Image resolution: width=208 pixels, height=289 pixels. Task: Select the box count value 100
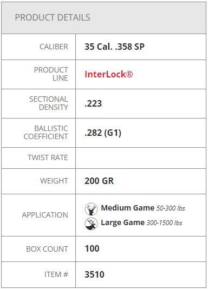point(92,248)
